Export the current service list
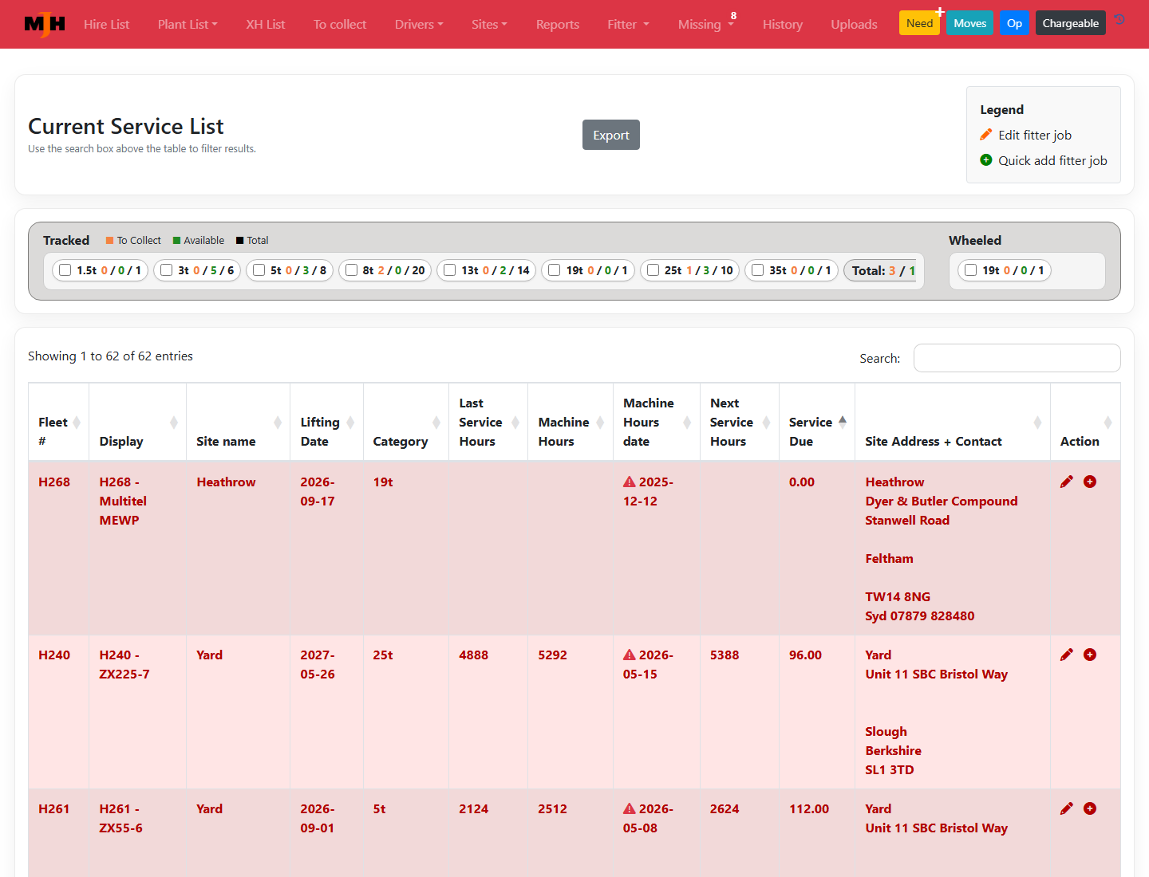Viewport: 1149px width, 877px height. coord(611,135)
